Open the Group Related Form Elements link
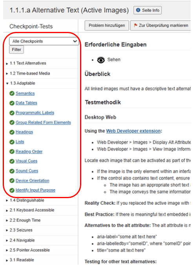This screenshot has height=271, width=193. point(43,123)
